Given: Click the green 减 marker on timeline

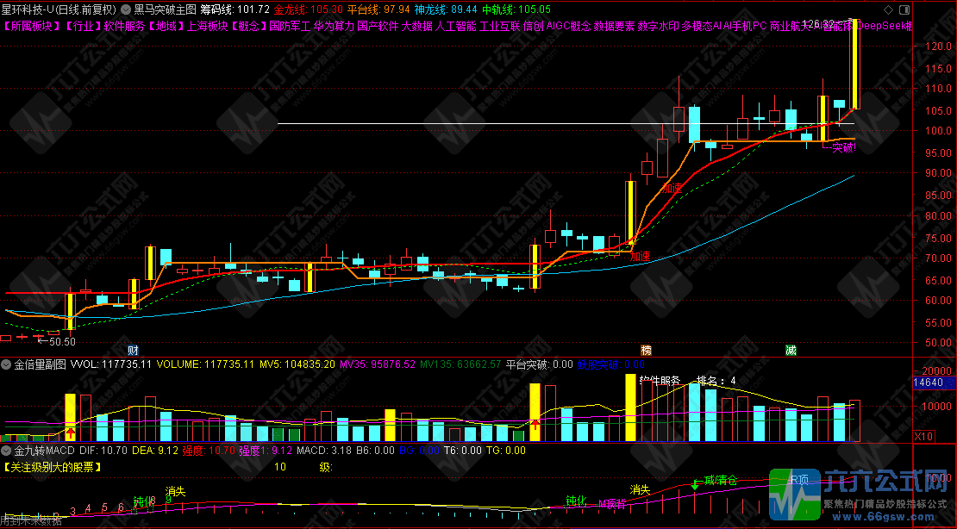Looking at the screenshot, I should [x=791, y=350].
